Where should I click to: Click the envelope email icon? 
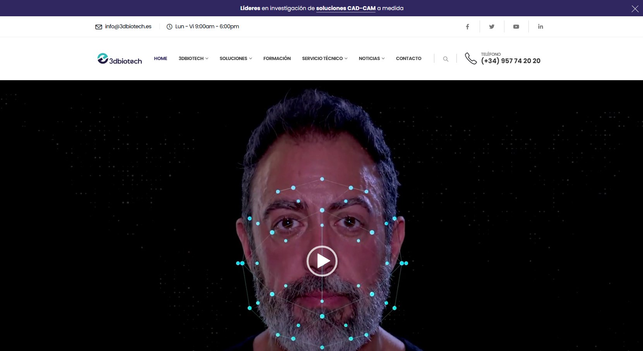pos(99,27)
